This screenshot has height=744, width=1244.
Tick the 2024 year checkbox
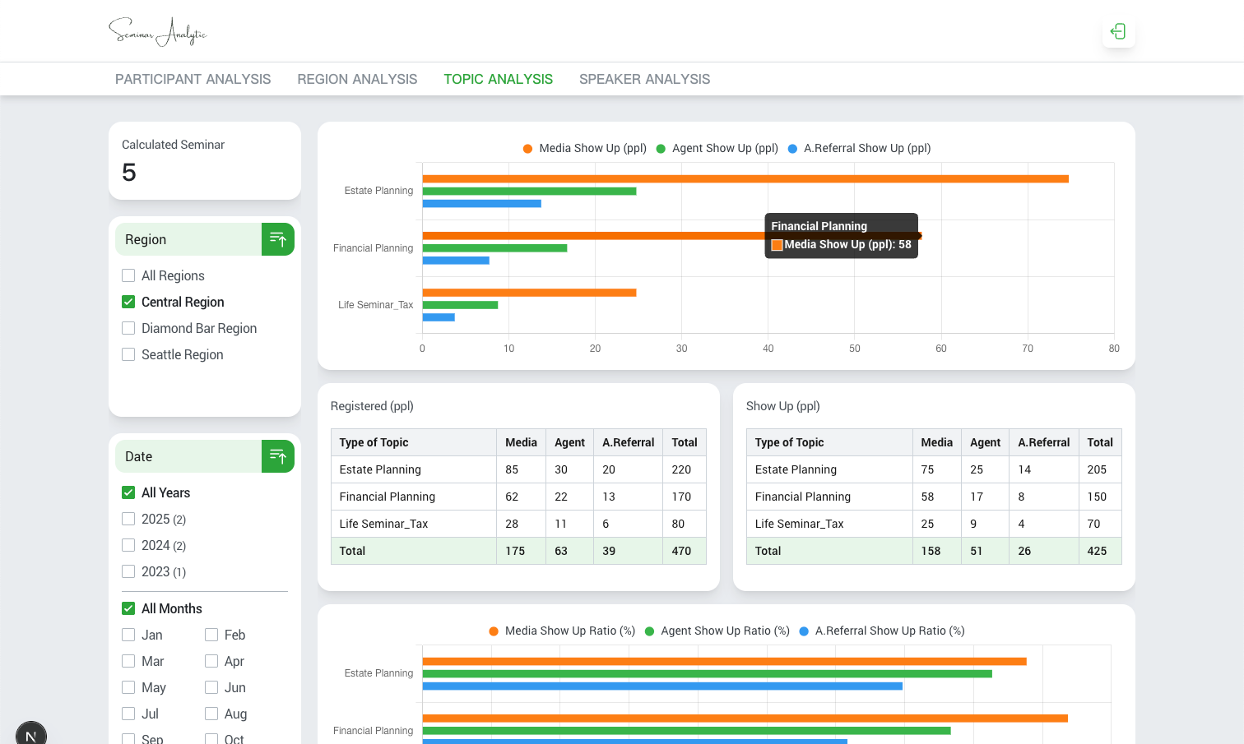point(128,545)
